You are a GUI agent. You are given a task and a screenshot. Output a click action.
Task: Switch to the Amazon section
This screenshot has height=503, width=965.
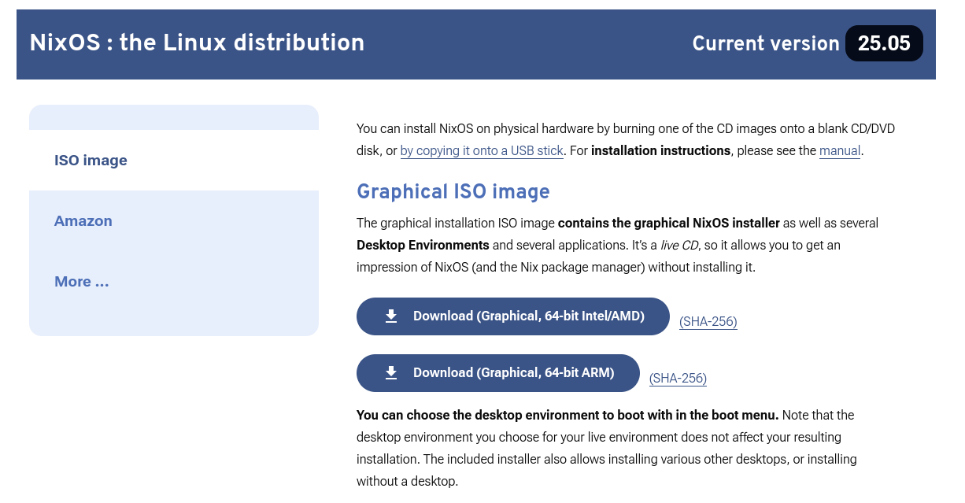pyautogui.click(x=83, y=220)
